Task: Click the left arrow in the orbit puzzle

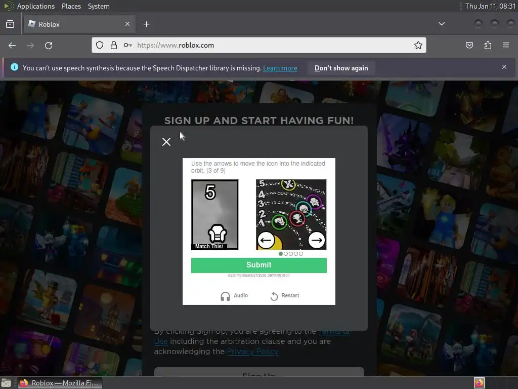Action: click(x=266, y=240)
